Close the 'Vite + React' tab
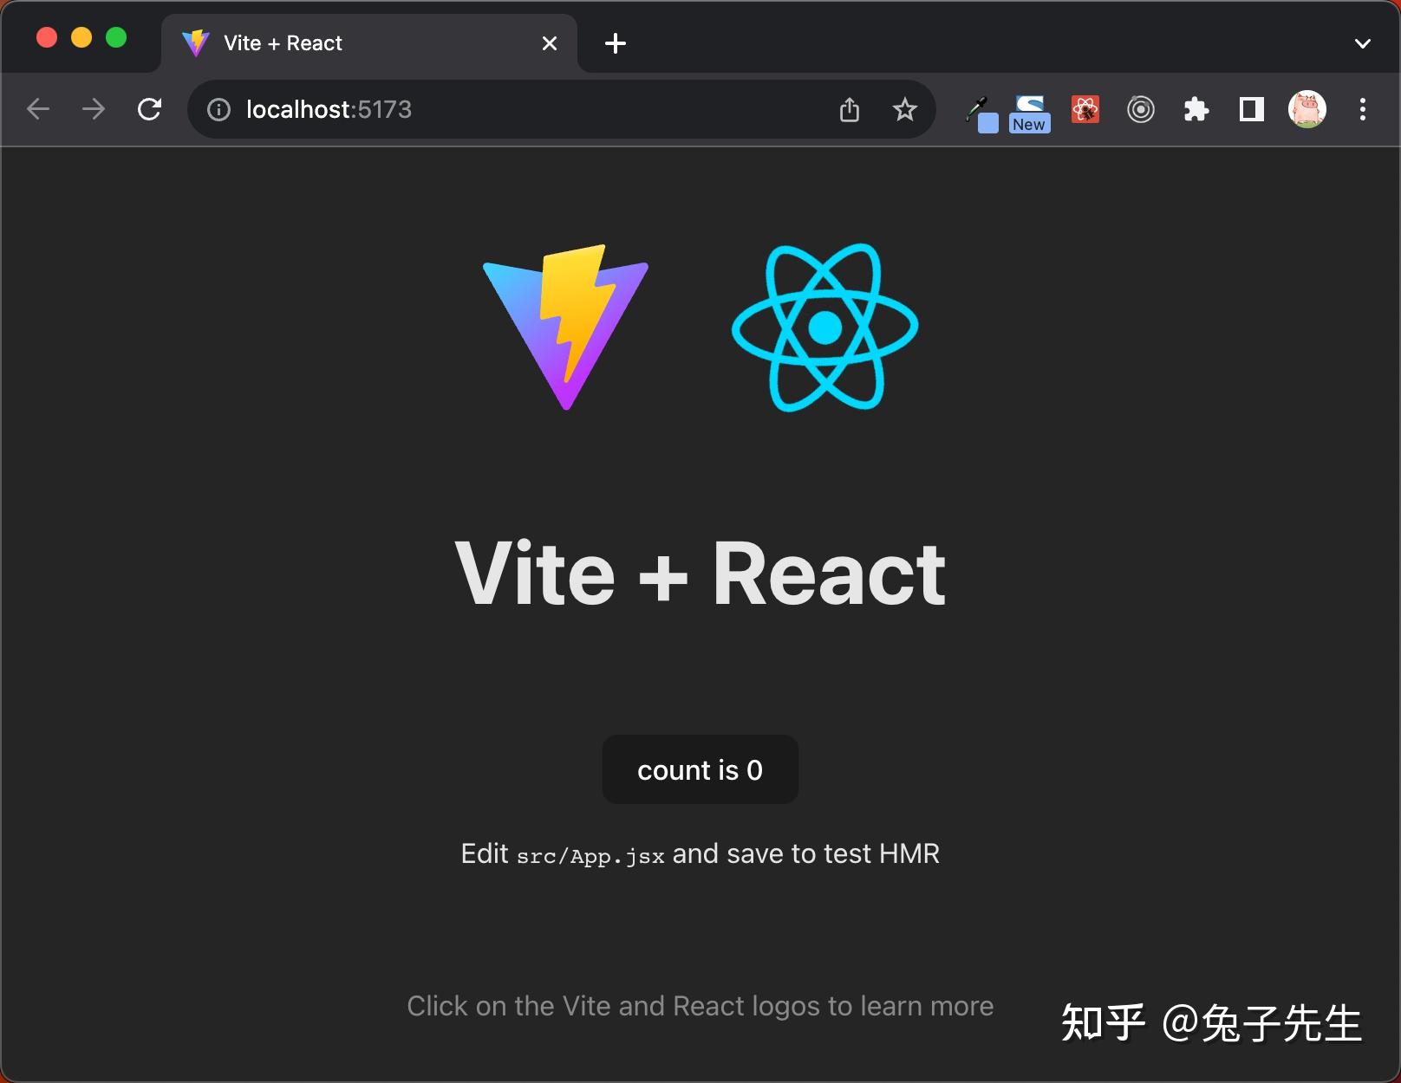The image size is (1401, 1083). (550, 43)
